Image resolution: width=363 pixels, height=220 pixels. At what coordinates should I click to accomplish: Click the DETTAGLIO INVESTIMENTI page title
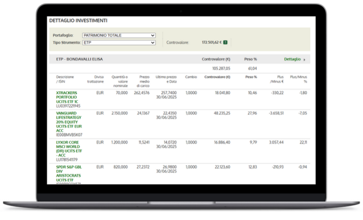point(79,21)
